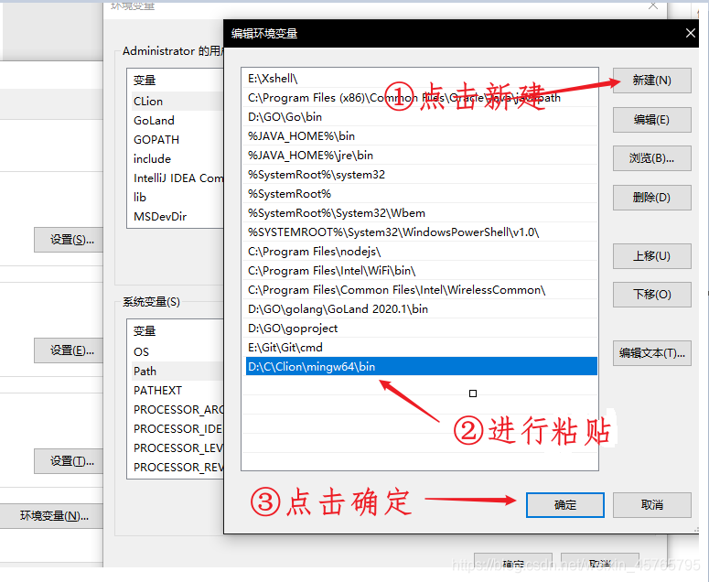Open the 环境变量(N)... button
This screenshot has width=709, height=582.
51,516
